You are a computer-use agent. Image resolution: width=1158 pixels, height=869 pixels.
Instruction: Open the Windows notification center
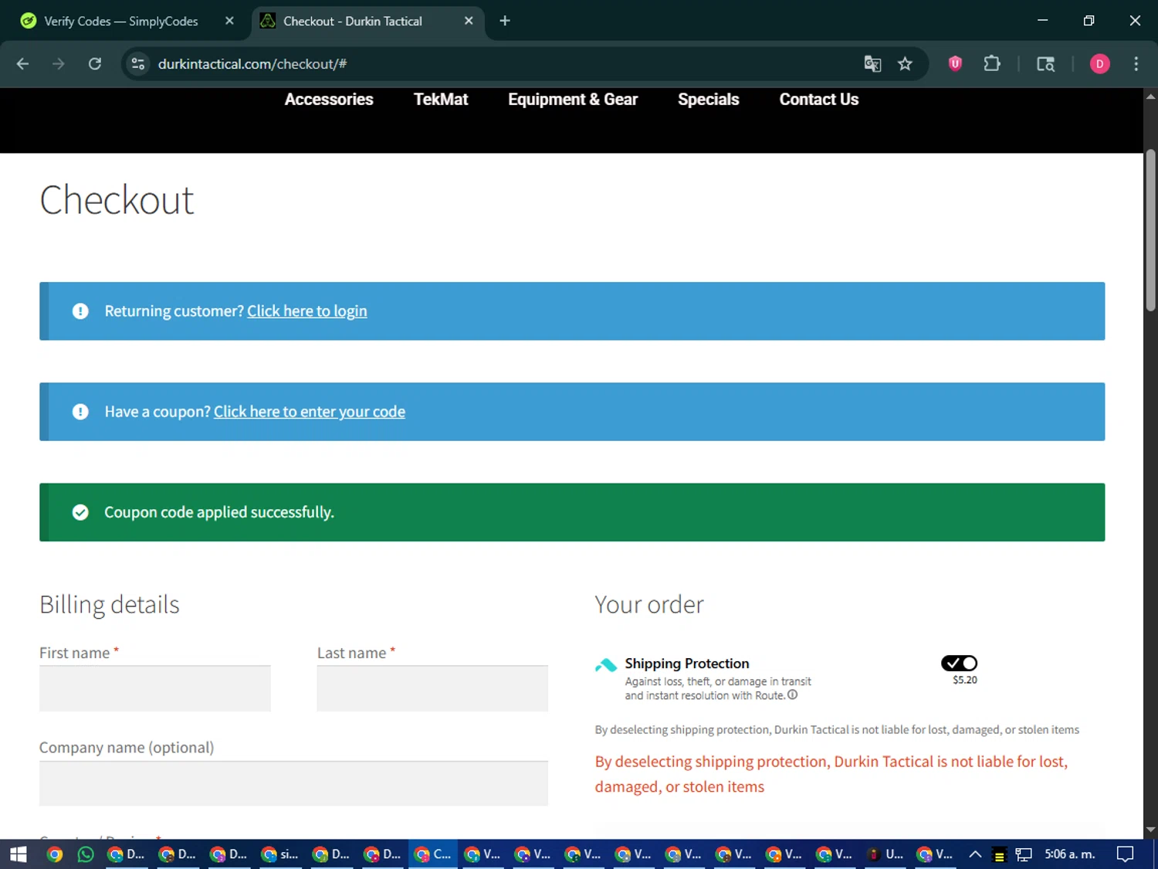1126,854
